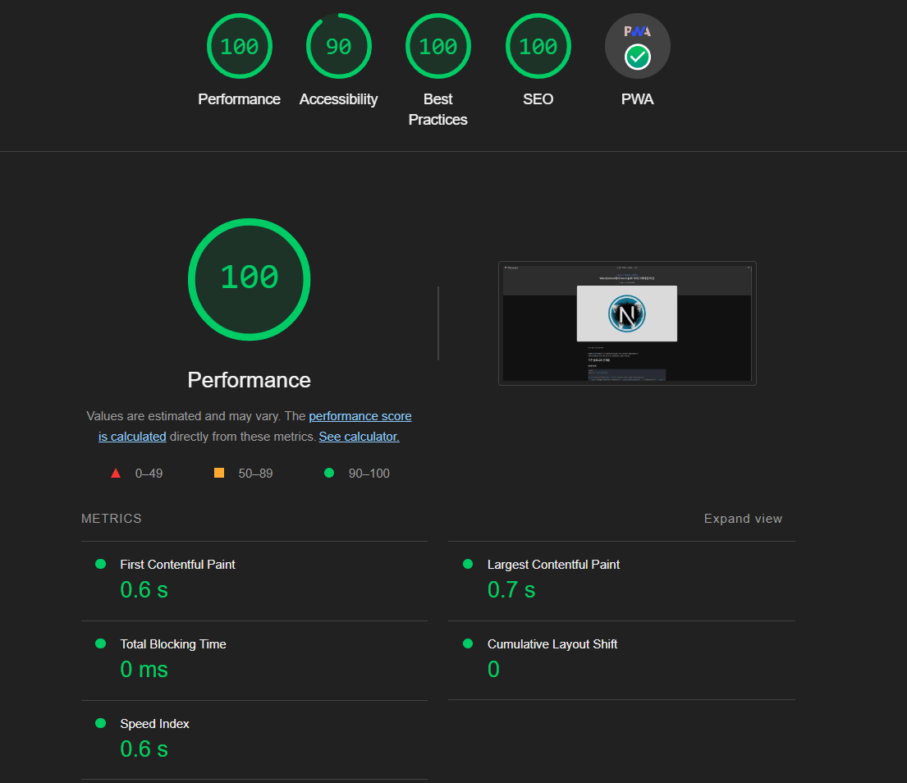Screen dimensions: 907x783
Task: Click the page screenshot thumbnail
Action: tap(627, 323)
